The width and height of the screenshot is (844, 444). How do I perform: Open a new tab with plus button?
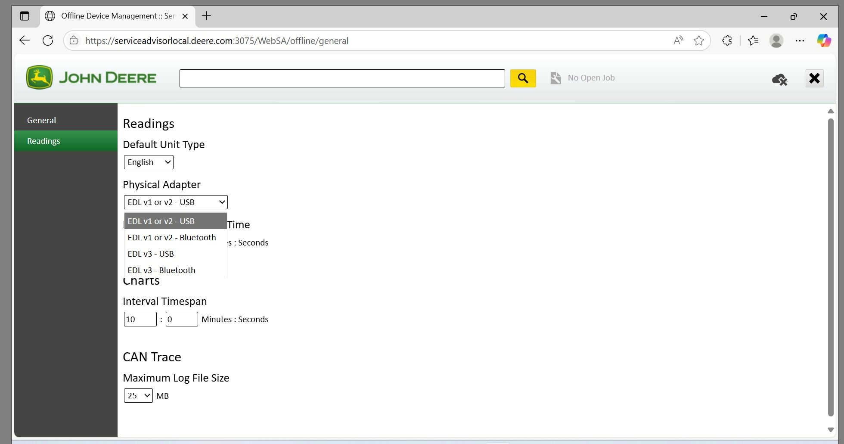click(206, 16)
